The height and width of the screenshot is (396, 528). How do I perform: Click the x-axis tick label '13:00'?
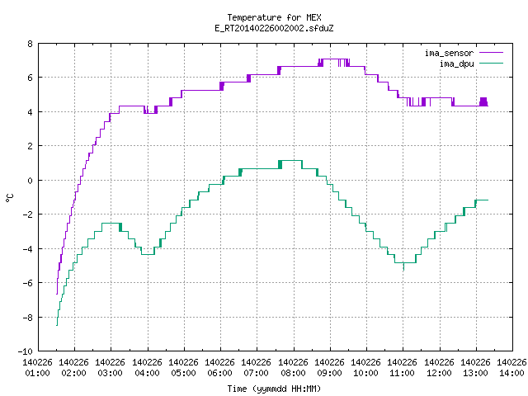click(475, 373)
